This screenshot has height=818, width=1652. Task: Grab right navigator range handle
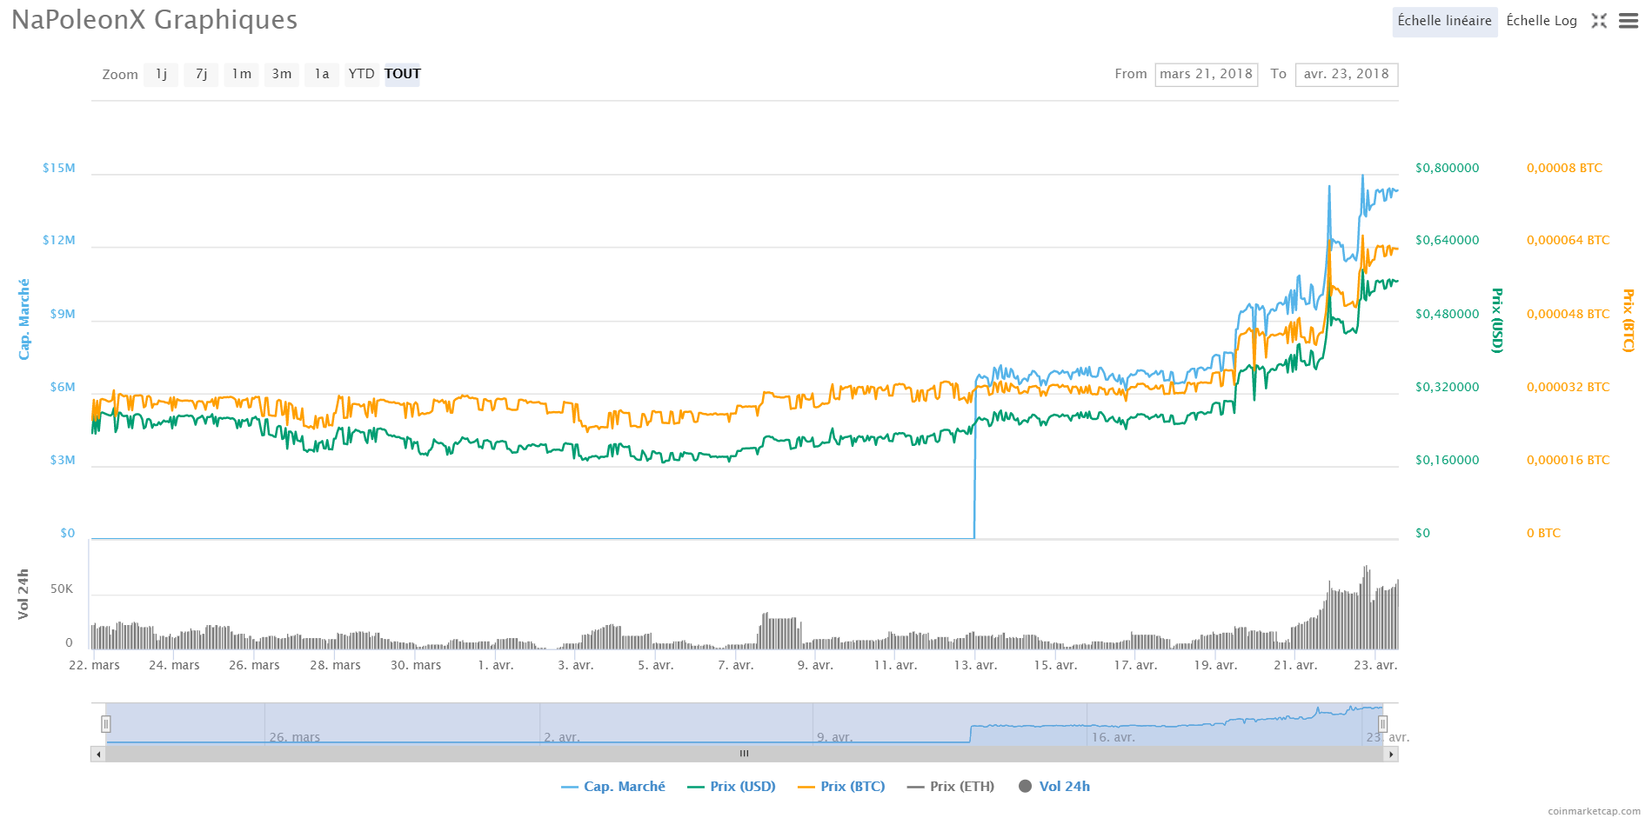(x=1382, y=724)
